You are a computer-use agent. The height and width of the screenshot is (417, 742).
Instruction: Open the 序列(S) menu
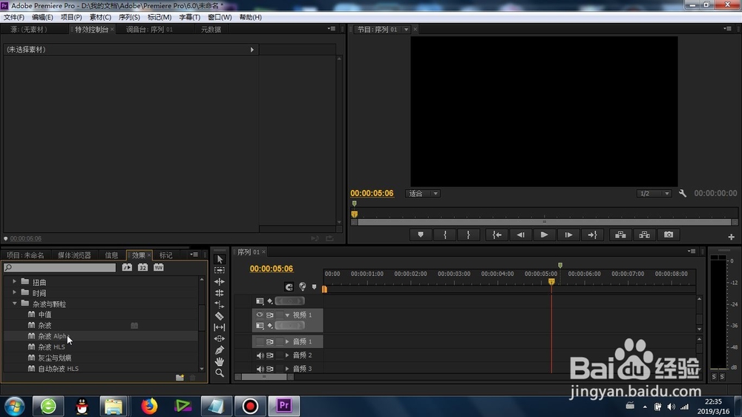(x=129, y=17)
